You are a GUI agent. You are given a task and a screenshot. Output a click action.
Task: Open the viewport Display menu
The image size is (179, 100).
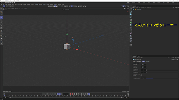tap(13, 8)
